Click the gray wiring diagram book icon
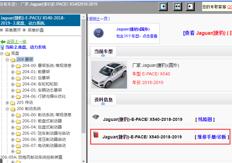 [x=96, y=117]
